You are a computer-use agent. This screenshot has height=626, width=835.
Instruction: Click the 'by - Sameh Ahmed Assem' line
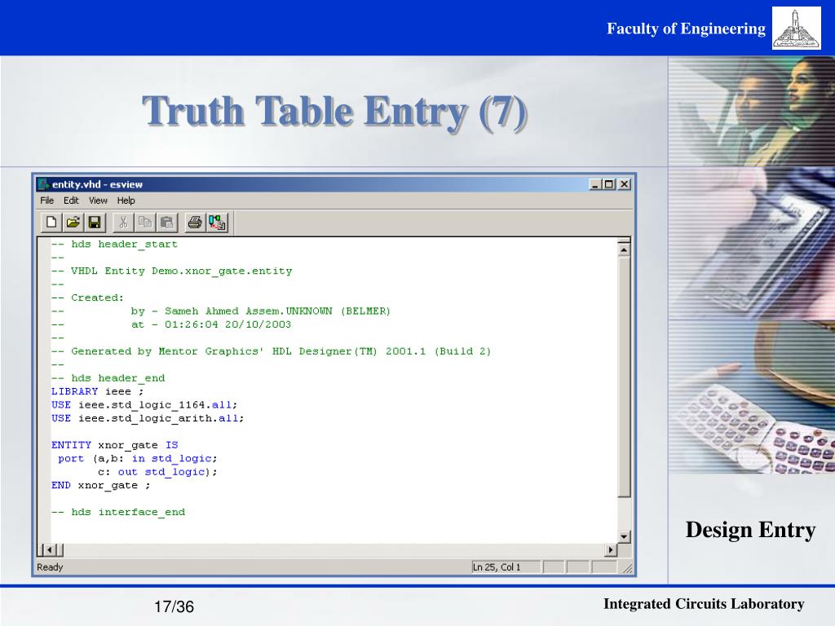[x=221, y=311]
